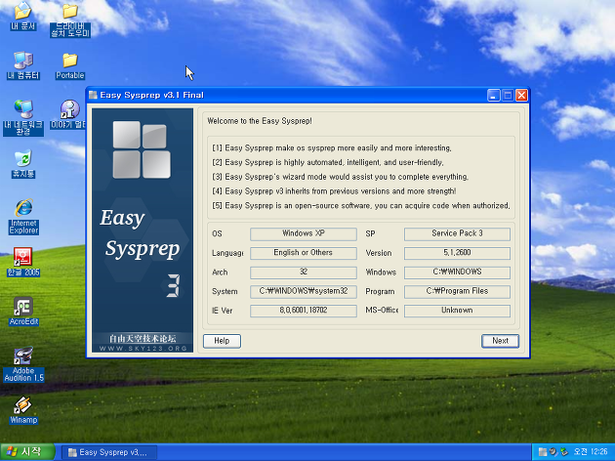Click line [5] about open-source software
615x461 pixels.
coord(361,205)
